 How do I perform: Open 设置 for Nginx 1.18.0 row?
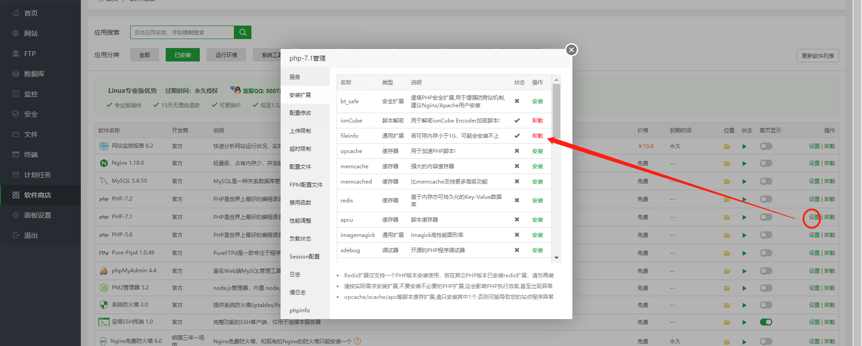814,163
